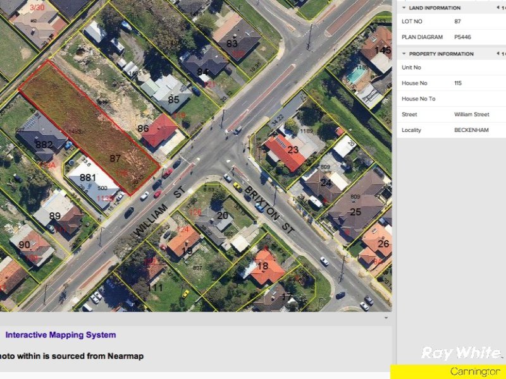
Task: Click the left arrow on Property Information header
Action: [499, 54]
